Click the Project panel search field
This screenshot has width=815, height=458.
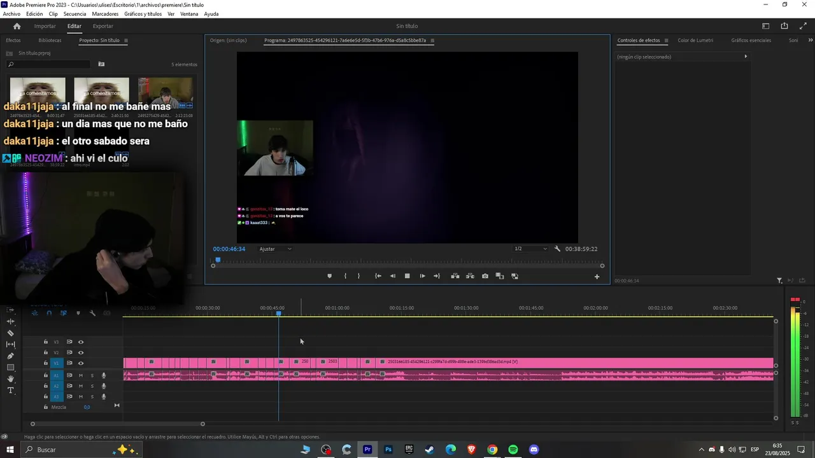(48, 64)
